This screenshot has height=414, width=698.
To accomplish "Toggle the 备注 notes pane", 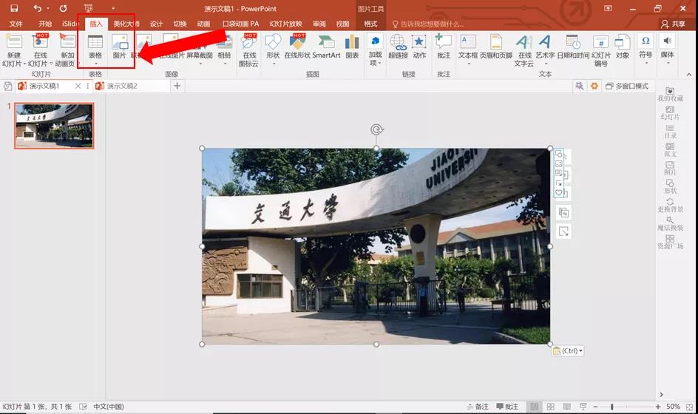I will click(x=478, y=407).
